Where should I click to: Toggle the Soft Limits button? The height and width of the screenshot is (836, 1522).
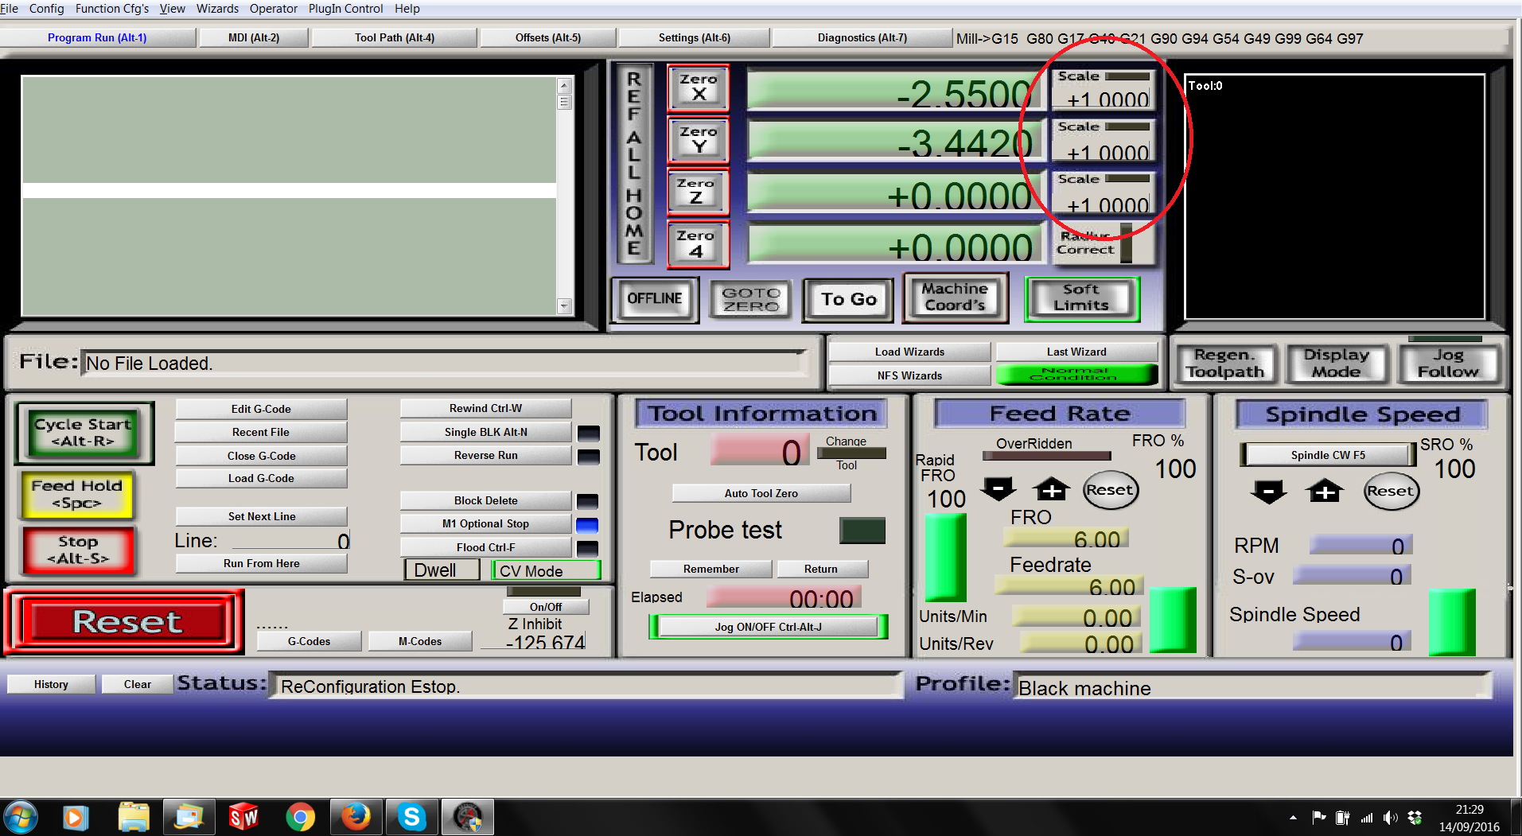(1081, 298)
